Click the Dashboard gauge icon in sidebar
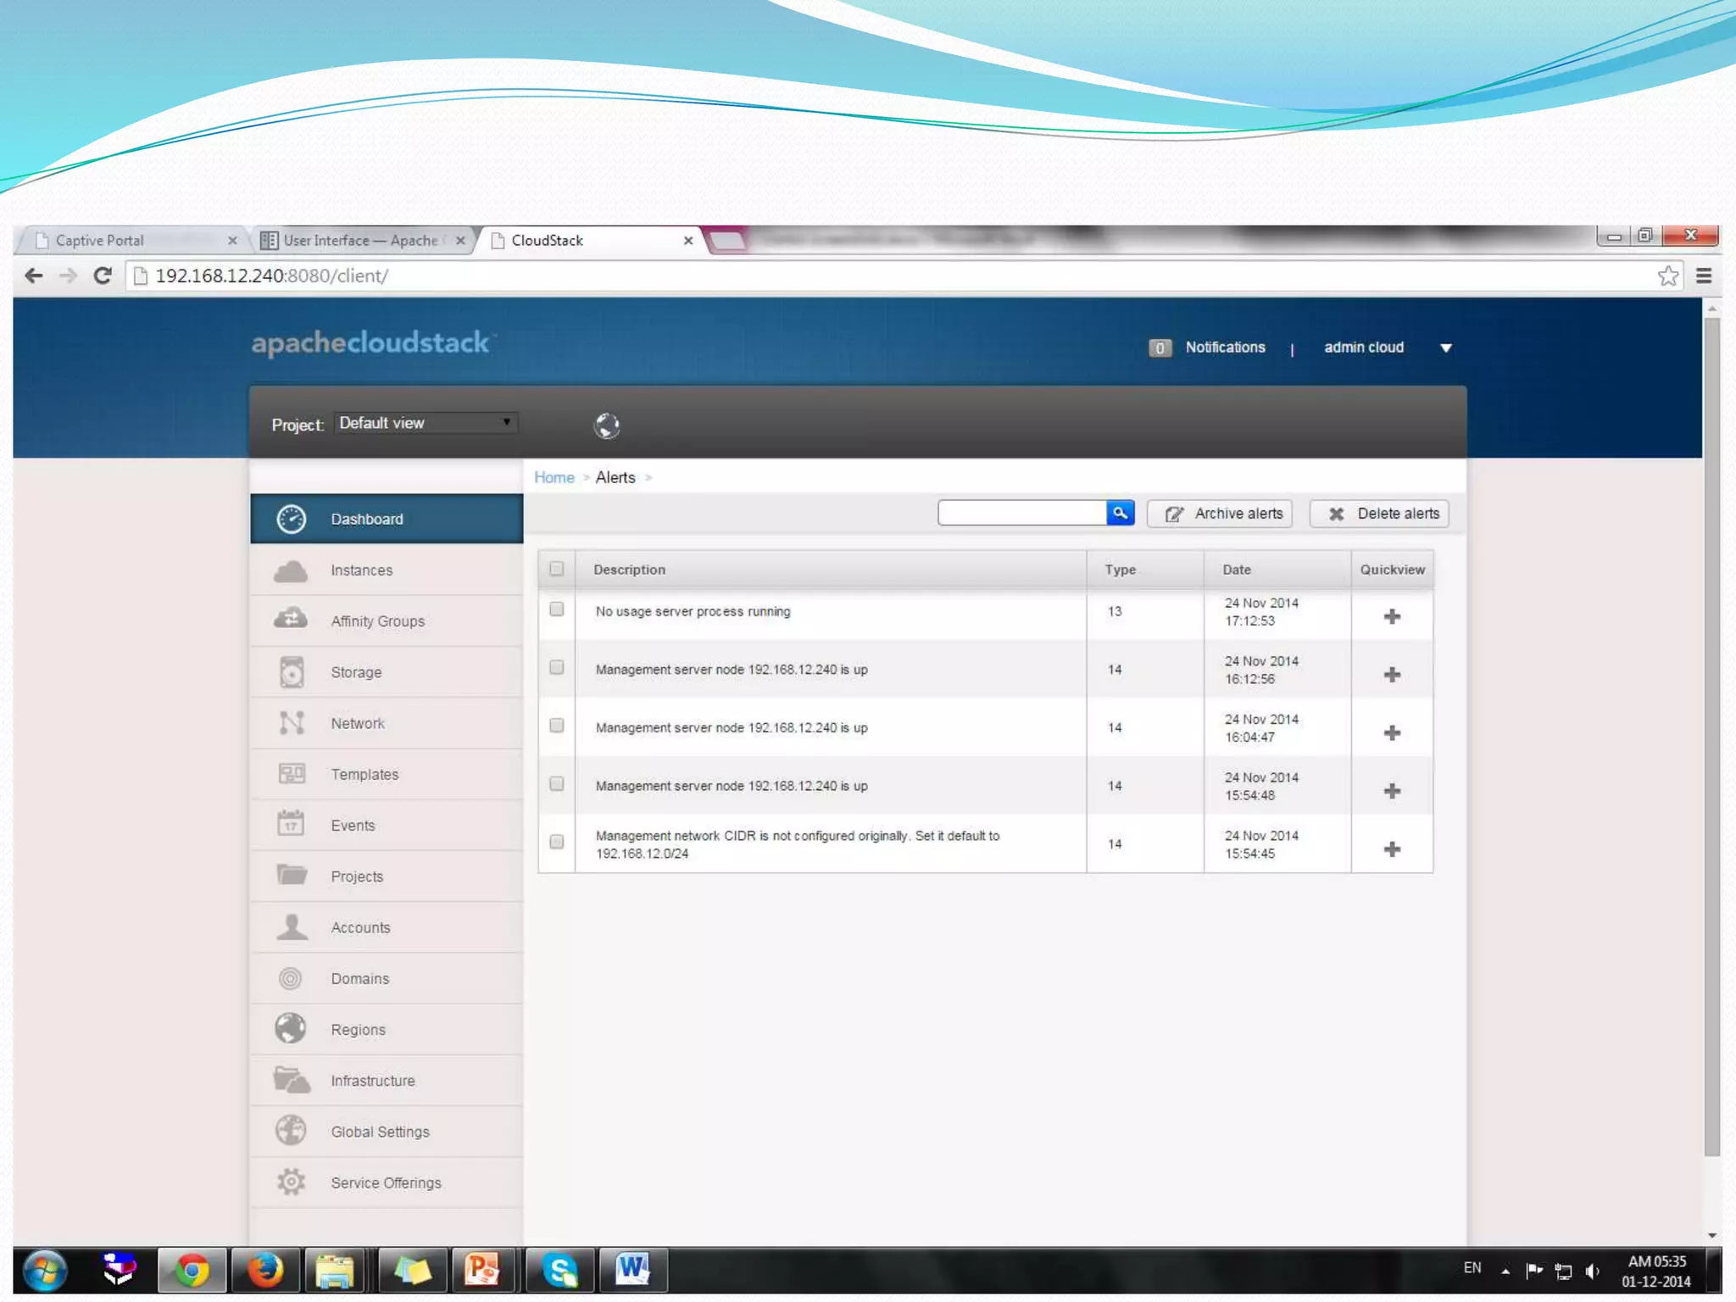Screen dimensions: 1736x1302 (291, 519)
